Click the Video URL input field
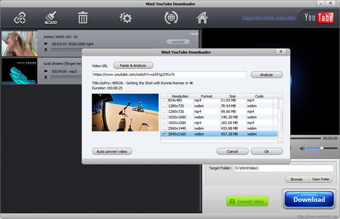Image resolution: width=340 pixels, height=219 pixels. point(169,74)
